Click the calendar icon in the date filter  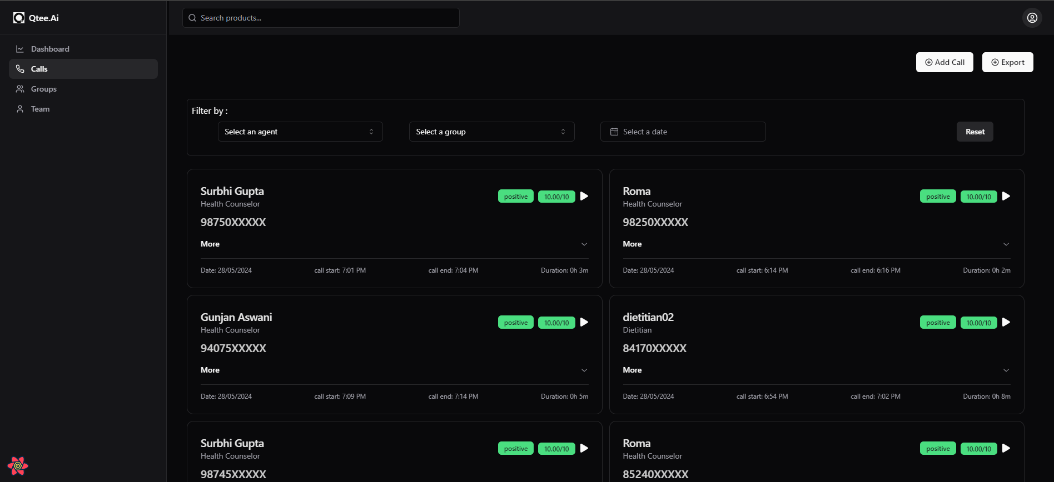pyautogui.click(x=614, y=132)
